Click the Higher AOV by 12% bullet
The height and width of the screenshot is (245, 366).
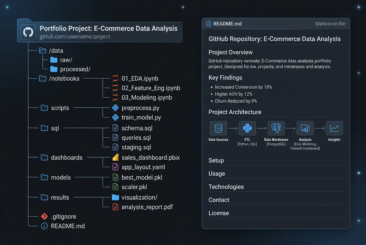pos(234,94)
